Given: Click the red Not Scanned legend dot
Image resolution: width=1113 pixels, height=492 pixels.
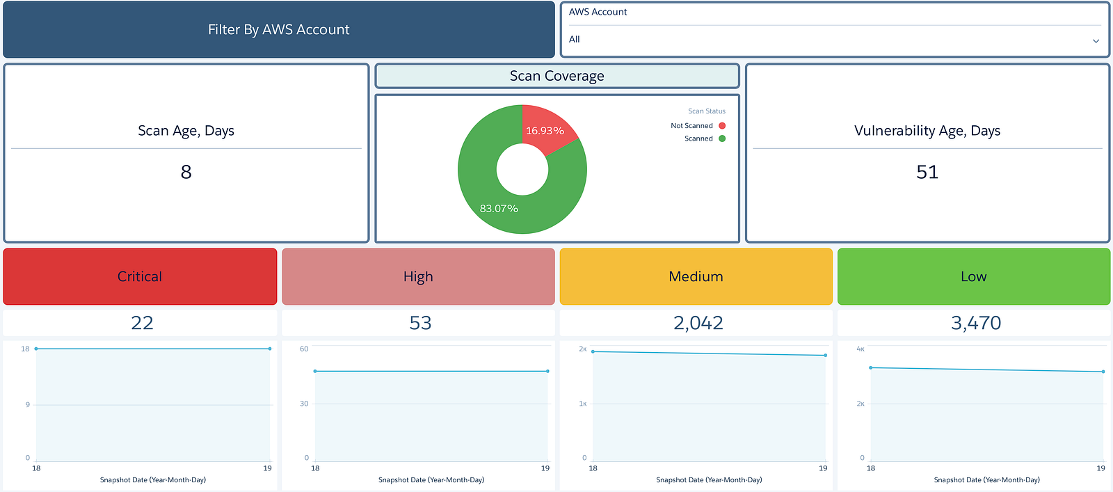Looking at the screenshot, I should 722,126.
